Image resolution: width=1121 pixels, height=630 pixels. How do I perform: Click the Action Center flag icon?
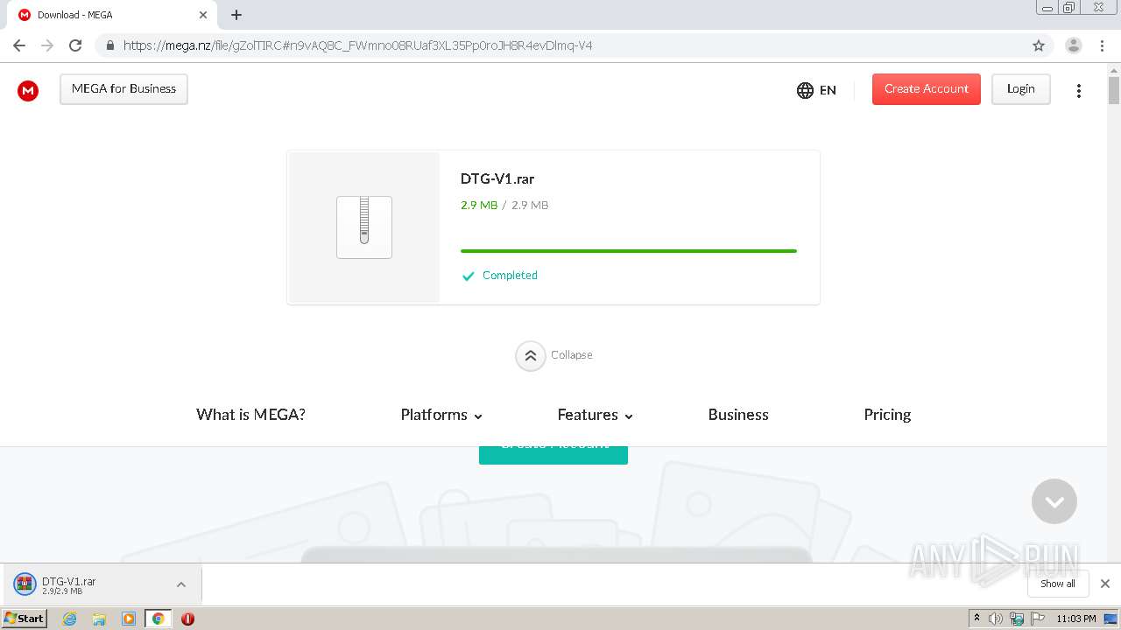pos(1038,619)
